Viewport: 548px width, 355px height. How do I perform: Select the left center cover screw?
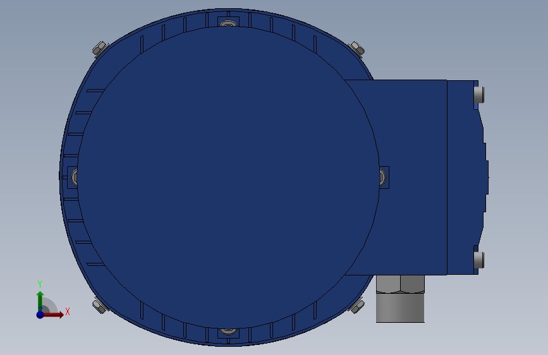[x=74, y=177]
